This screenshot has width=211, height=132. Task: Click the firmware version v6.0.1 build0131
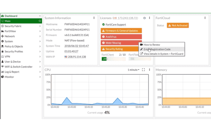[77, 35]
